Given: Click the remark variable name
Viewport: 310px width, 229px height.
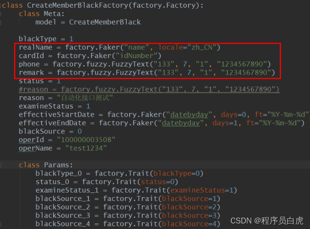Looking at the screenshot, I should [31, 73].
